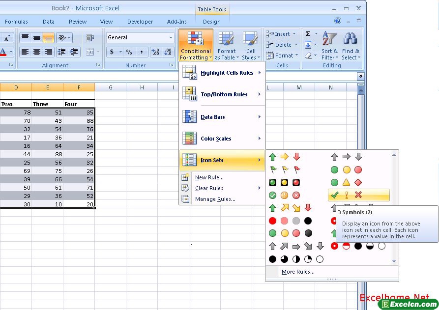Screen dimensions: 439x310
Task: Click the AutoSum sigma icon
Action: [x=308, y=34]
